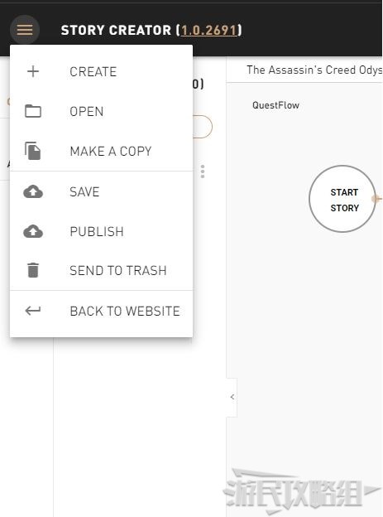Collapse the side panel with chevron

click(x=232, y=397)
